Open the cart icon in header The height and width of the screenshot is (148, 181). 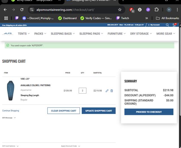(174, 25)
